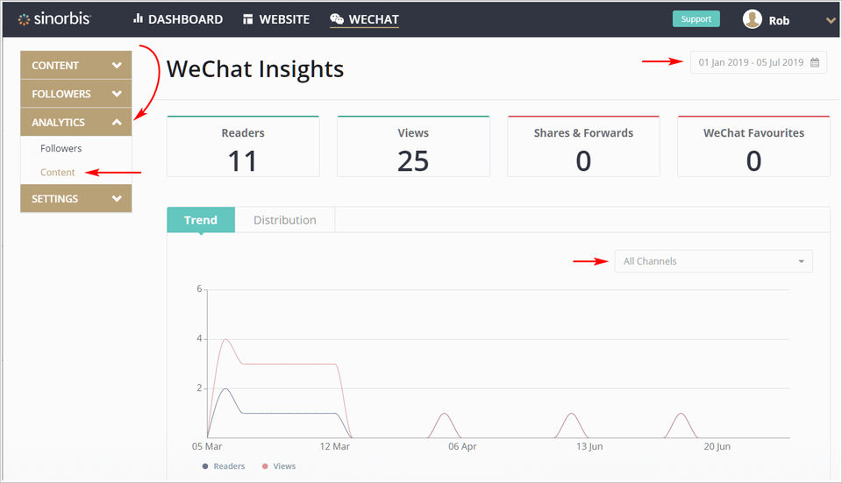
Task: Expand the Settings sidebar section
Action: (x=75, y=199)
